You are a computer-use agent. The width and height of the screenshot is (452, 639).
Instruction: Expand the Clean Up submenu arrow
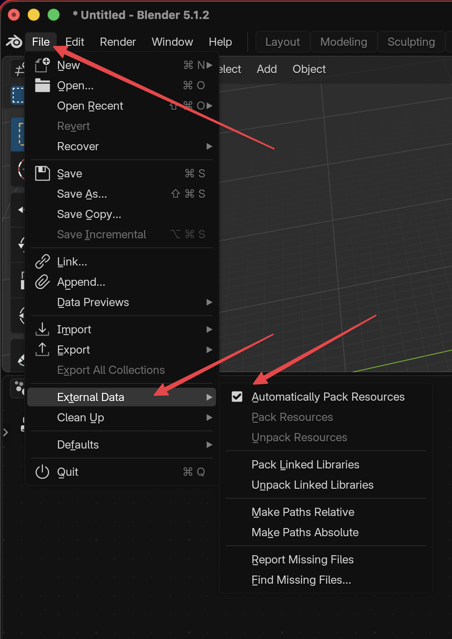pos(210,418)
